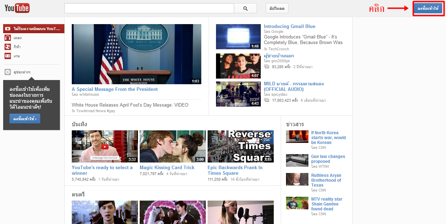Click the star icon for popular on YouTube

tap(7, 29)
